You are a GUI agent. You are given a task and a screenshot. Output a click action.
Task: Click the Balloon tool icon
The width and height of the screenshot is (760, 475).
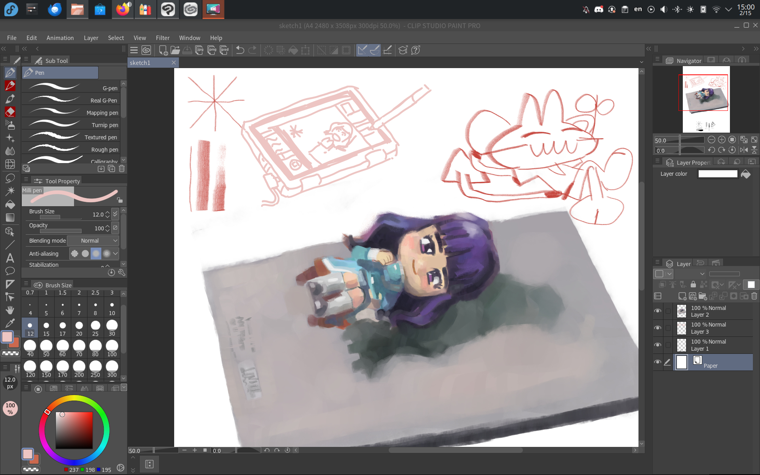click(10, 271)
